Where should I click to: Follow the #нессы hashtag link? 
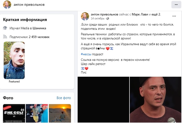click(86, 54)
